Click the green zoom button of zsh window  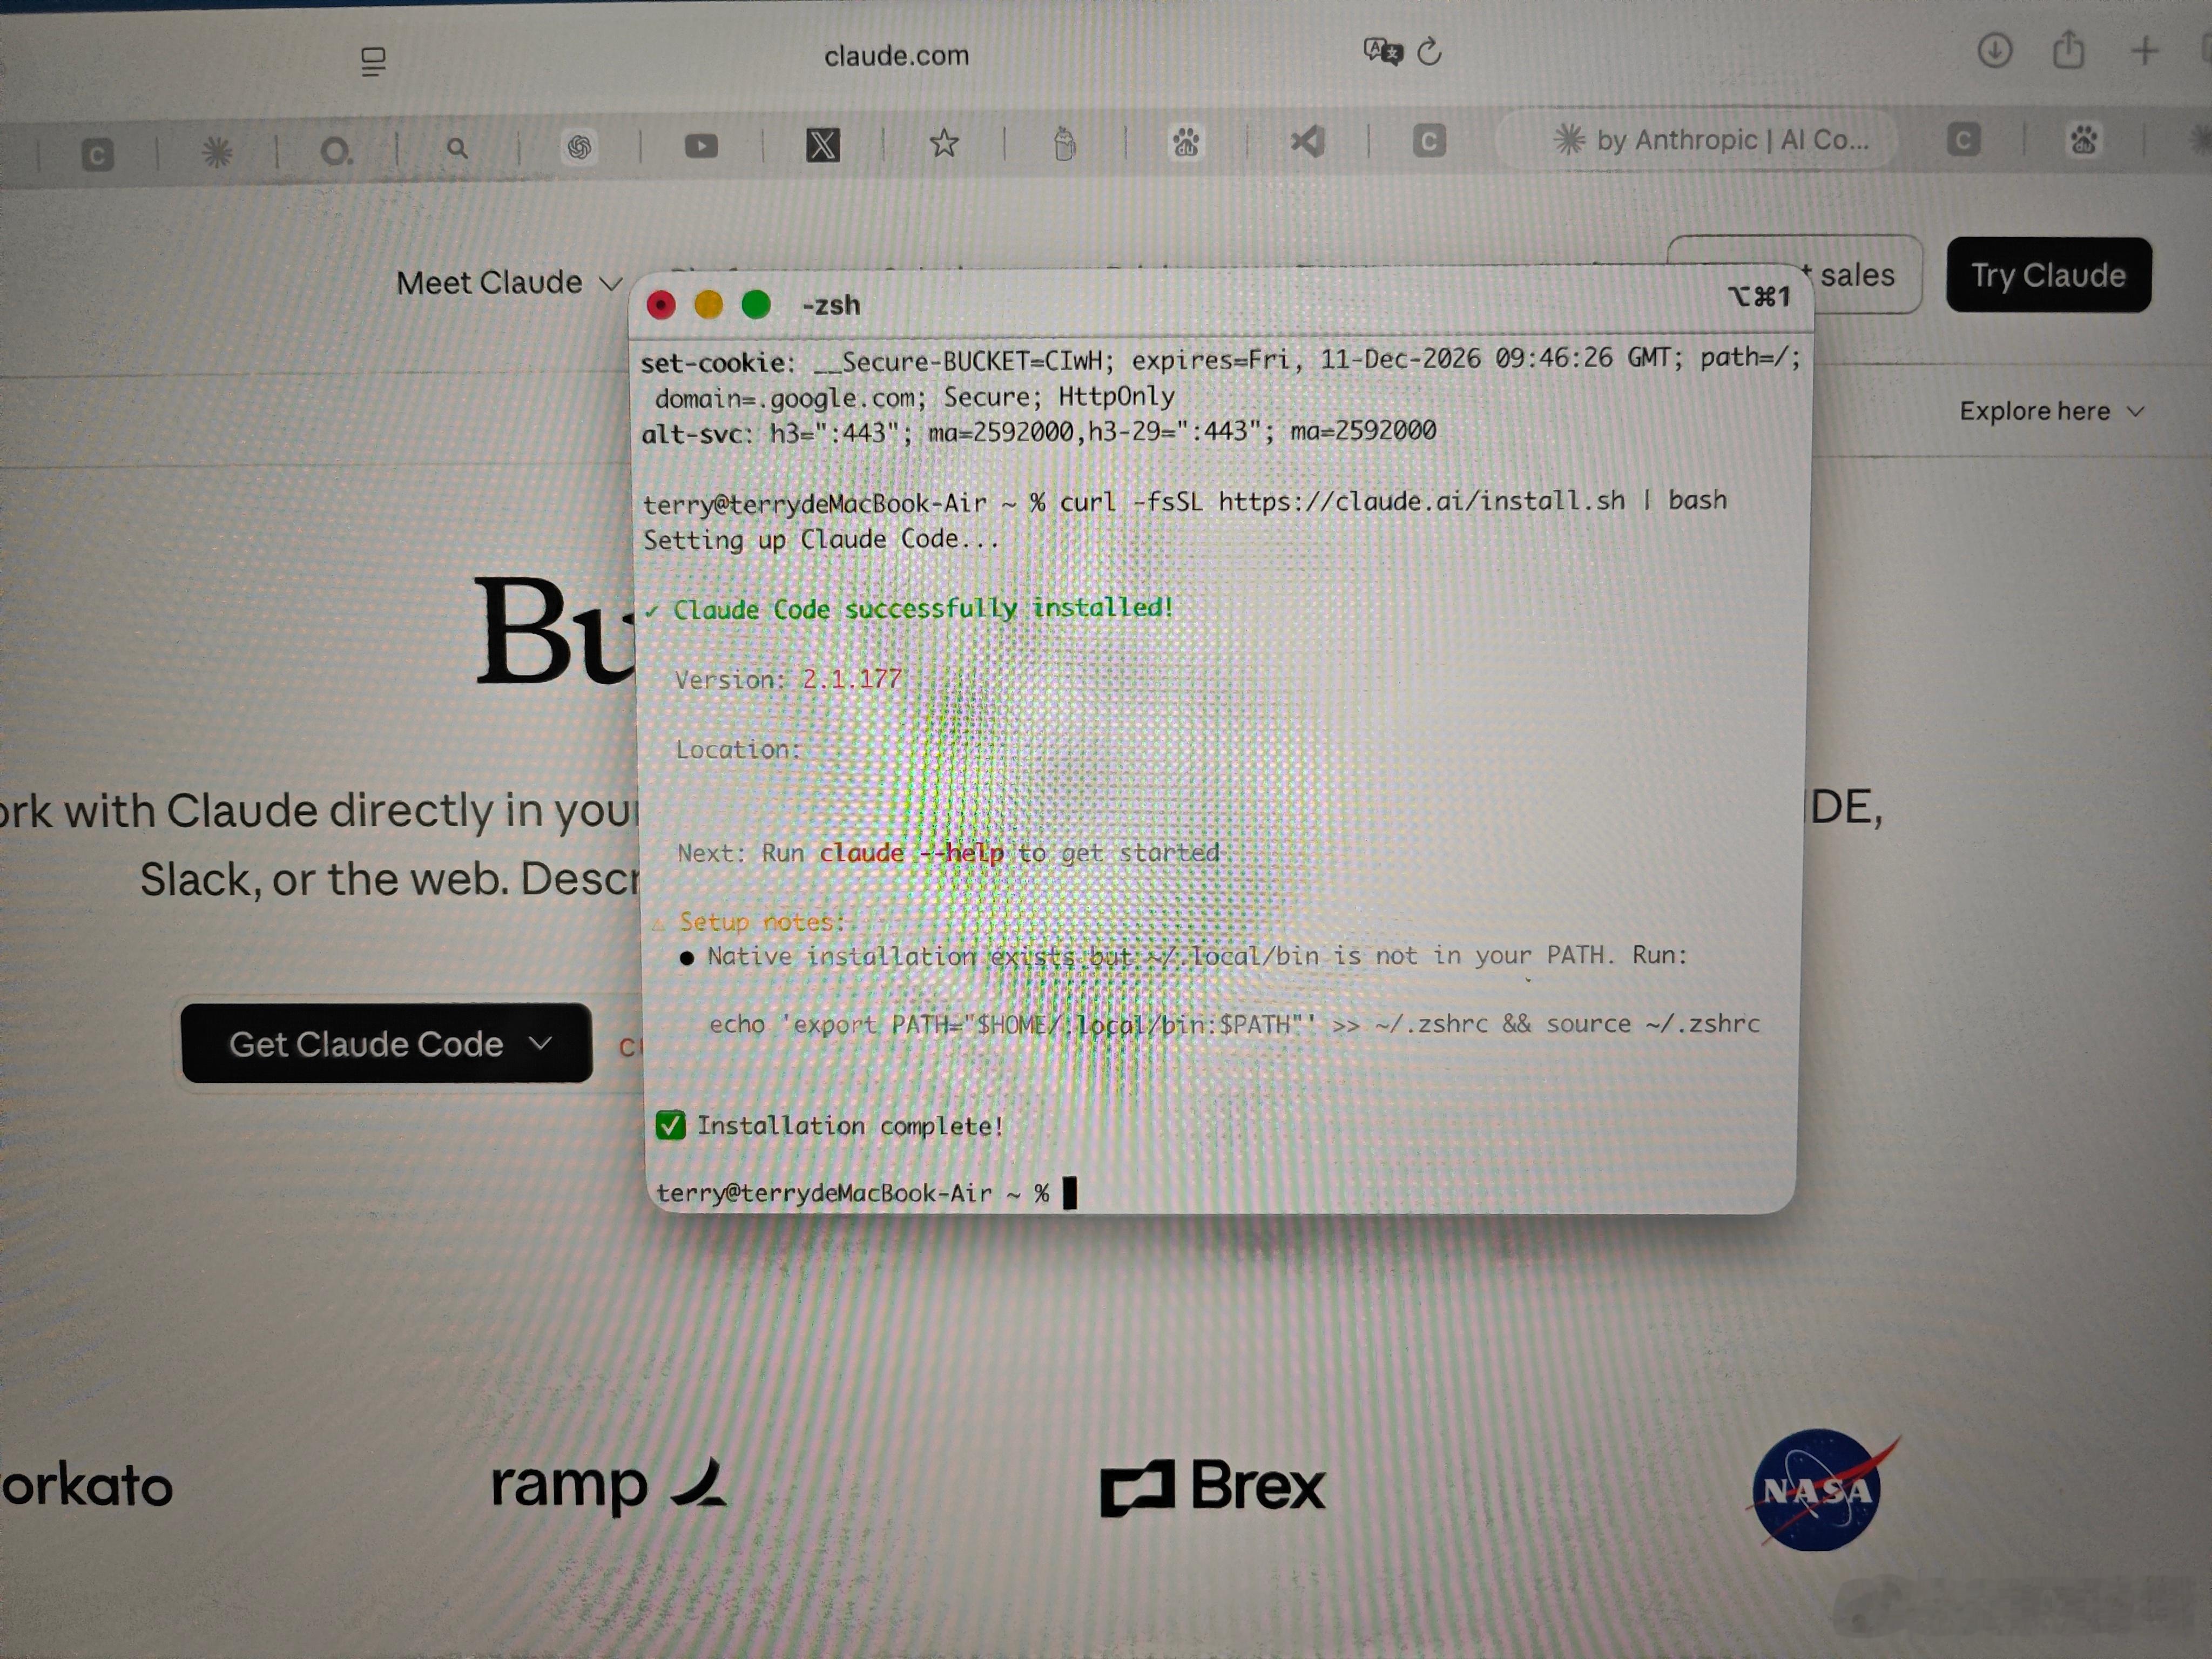(x=756, y=304)
